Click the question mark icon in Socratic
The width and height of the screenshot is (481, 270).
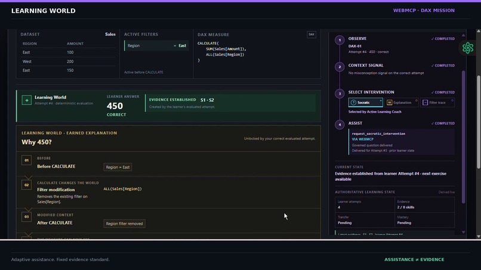[353, 103]
